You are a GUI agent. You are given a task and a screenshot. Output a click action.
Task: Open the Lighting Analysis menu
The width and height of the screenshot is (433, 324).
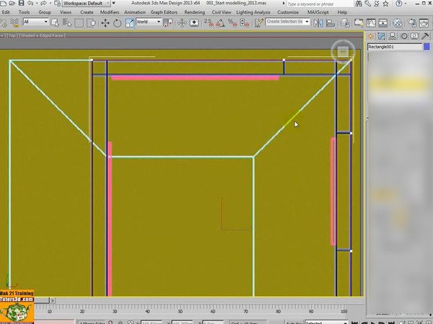(253, 12)
